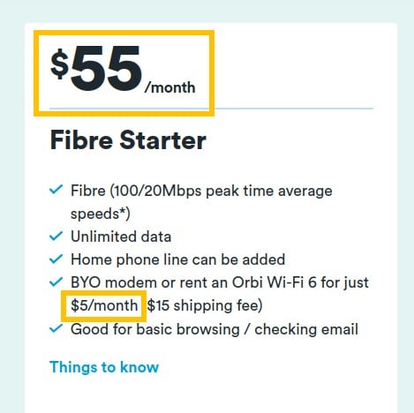Click the highlighted $5/month modem rental price
Screen dimensions: 414x413
point(104,305)
